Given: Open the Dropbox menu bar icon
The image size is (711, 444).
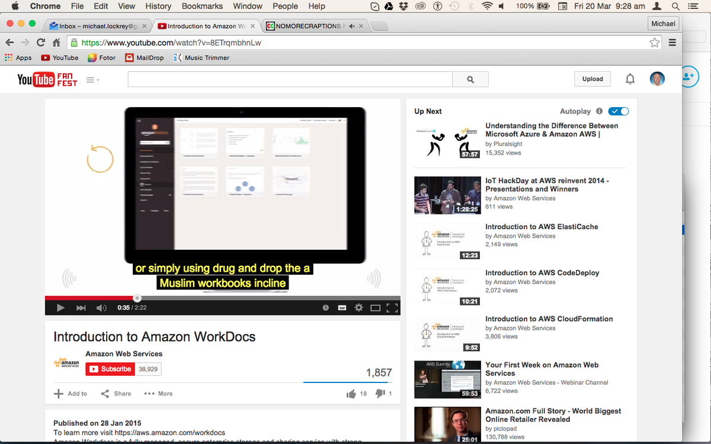Looking at the screenshot, I should click(404, 6).
